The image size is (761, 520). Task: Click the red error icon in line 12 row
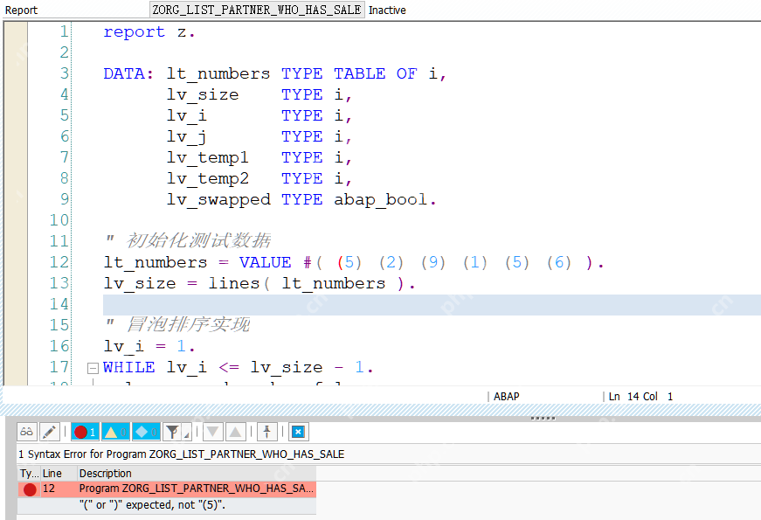30,489
